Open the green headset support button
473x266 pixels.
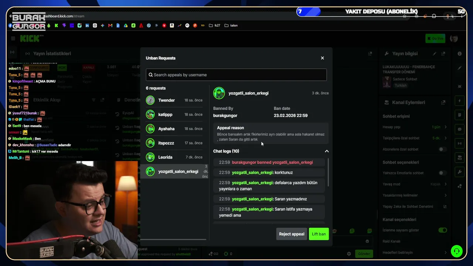(457, 251)
